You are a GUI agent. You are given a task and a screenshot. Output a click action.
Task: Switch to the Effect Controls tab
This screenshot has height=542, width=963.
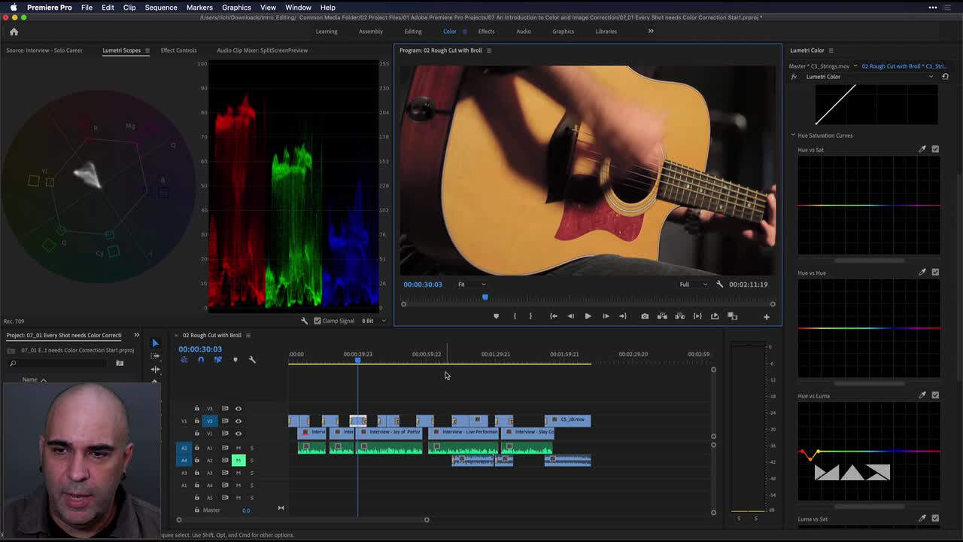(178, 50)
